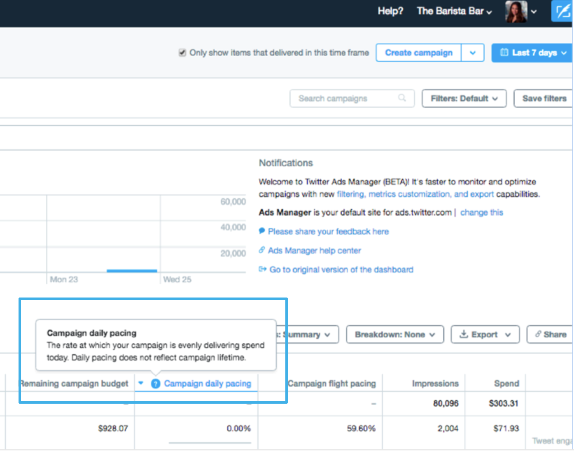Open the compose Tweet icon
The height and width of the screenshot is (451, 574).
pos(562,11)
